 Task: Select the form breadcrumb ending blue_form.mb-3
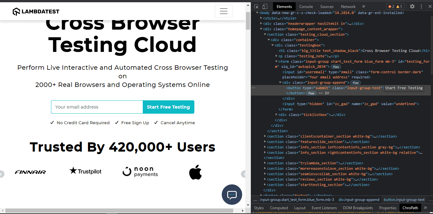click(x=297, y=200)
